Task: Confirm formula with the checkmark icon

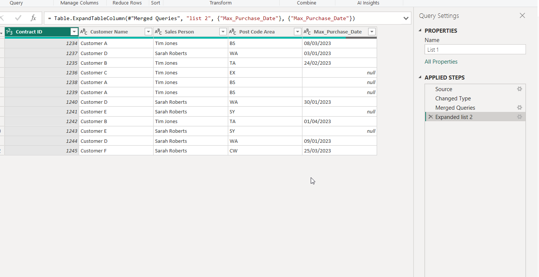Action: pos(18,18)
